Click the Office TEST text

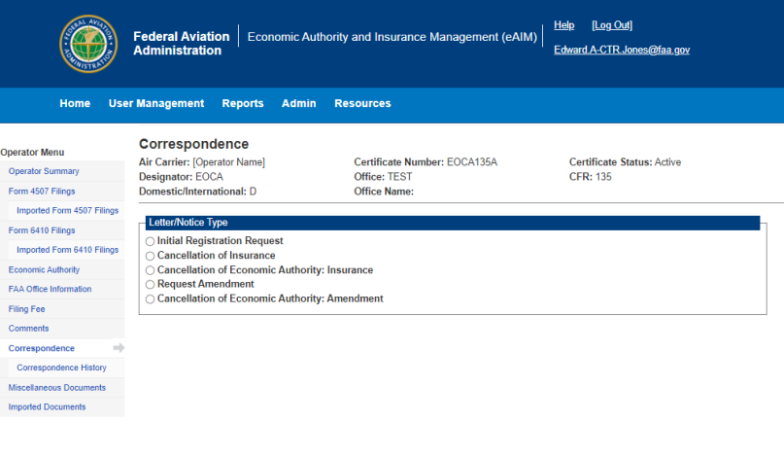point(383,177)
